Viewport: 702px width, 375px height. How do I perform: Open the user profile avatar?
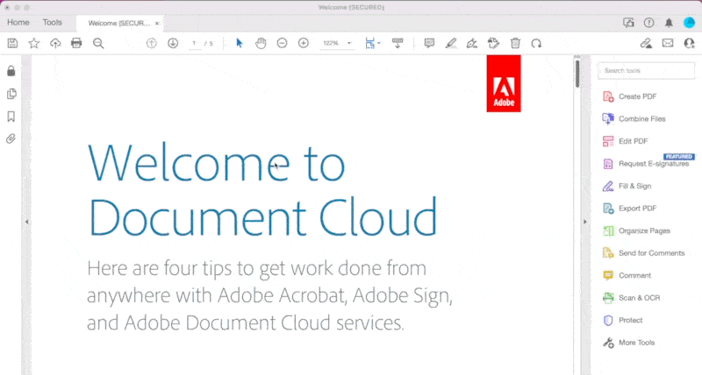pyautogui.click(x=689, y=23)
